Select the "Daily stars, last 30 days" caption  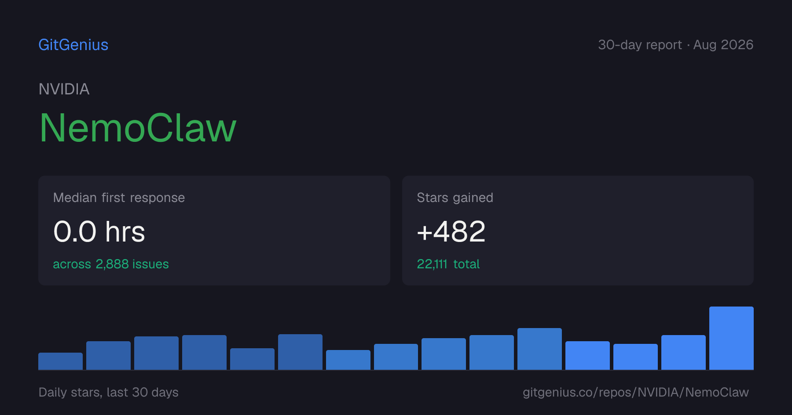tap(109, 392)
